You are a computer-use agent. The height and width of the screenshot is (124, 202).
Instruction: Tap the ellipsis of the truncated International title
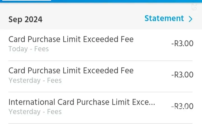151,103
